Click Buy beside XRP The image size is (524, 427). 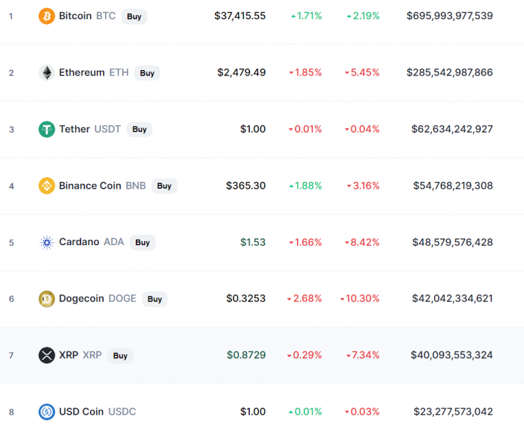tap(120, 355)
